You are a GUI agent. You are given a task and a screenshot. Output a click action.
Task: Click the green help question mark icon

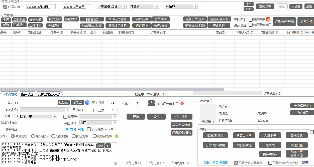117,136
